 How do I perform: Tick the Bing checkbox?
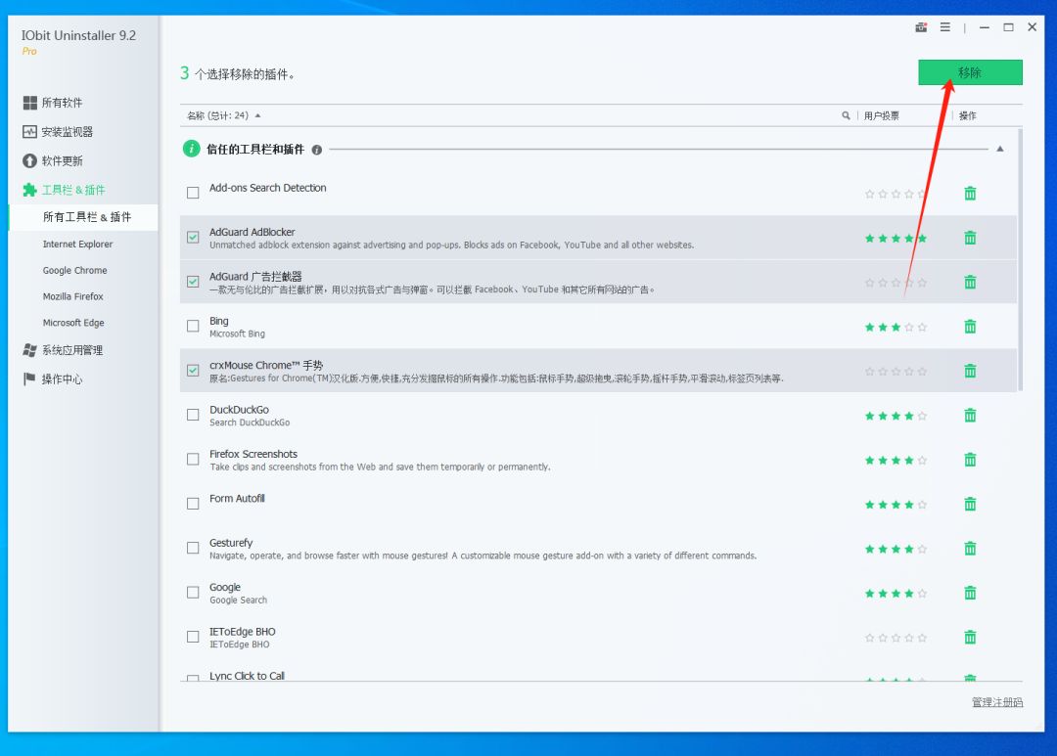(193, 326)
